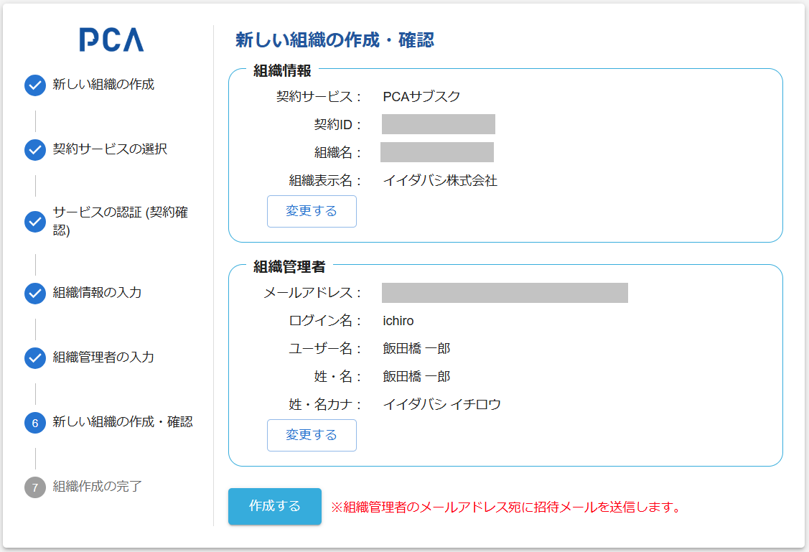
Task: Click checkmark icon beside 組織管理者の入力 step
Action: pos(35,357)
